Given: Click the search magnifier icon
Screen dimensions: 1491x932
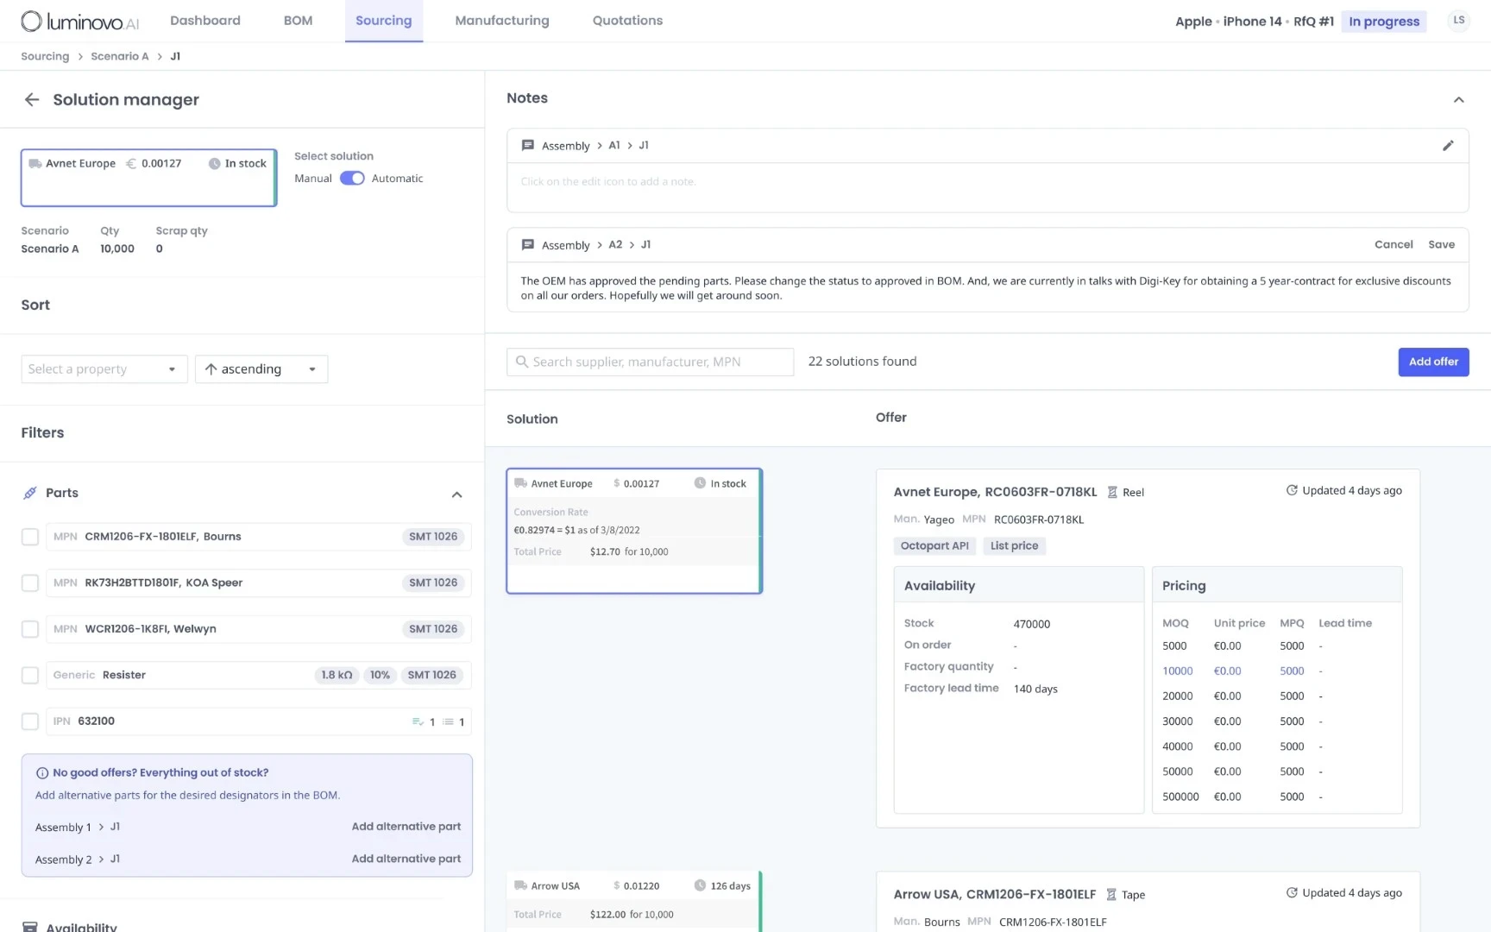Looking at the screenshot, I should (x=521, y=362).
